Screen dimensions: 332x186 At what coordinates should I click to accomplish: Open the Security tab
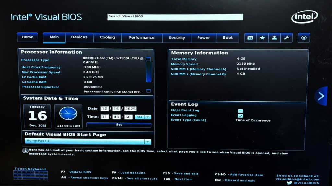pos(177,38)
